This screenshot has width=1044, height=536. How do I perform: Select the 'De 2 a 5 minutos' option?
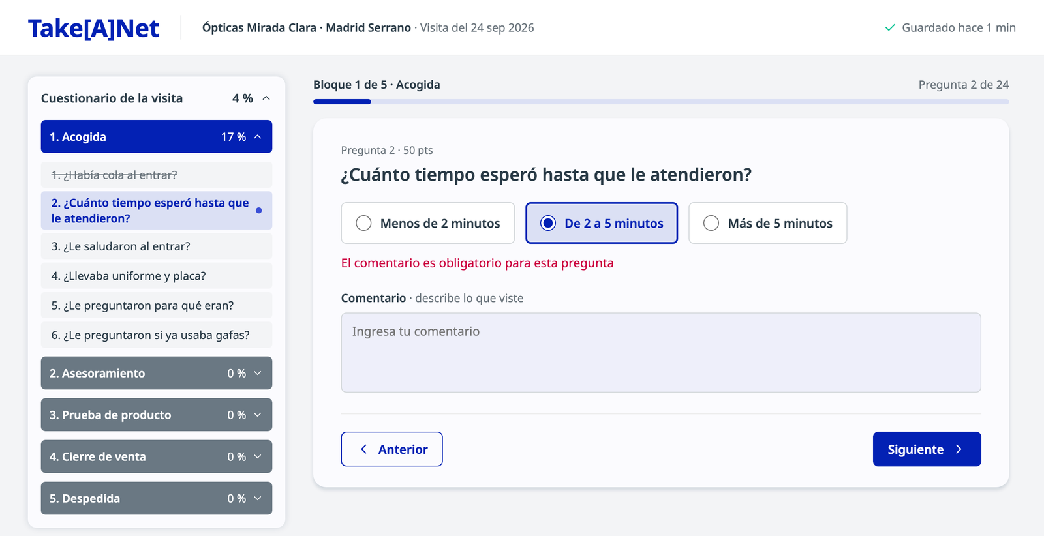coord(602,223)
